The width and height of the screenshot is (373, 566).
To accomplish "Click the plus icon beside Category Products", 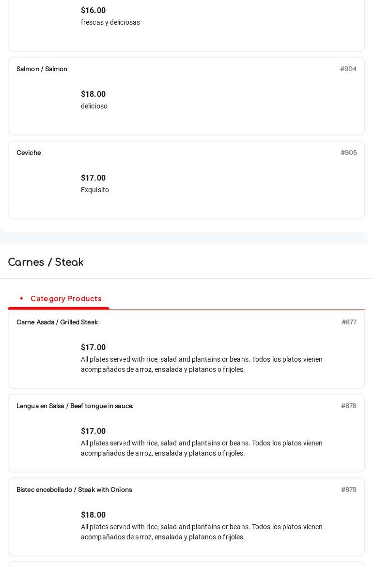I will point(21,299).
